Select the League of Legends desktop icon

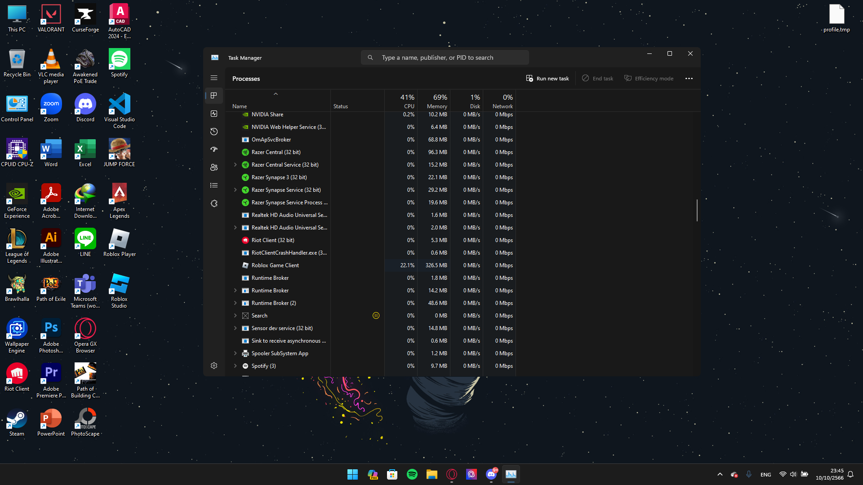click(17, 246)
